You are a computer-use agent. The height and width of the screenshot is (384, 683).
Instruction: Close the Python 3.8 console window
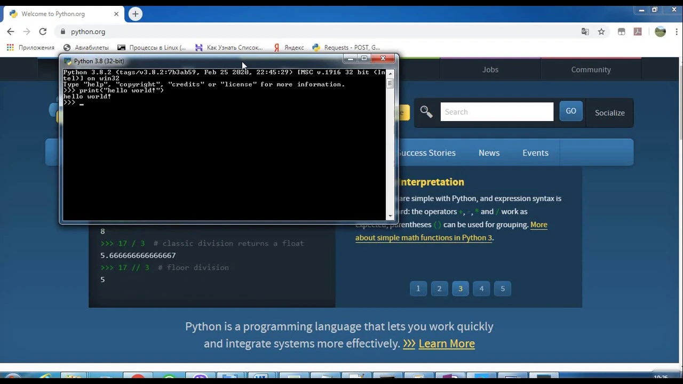point(383,59)
